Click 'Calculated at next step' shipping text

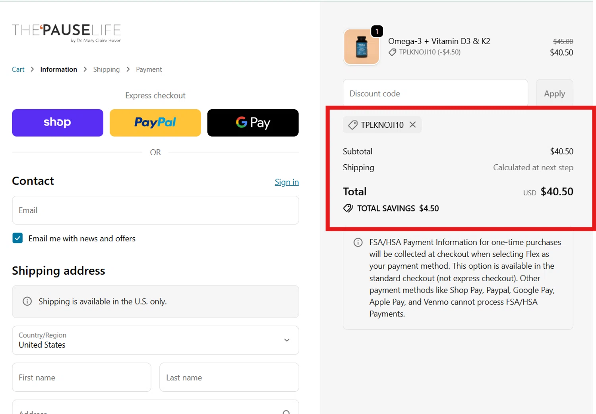pos(533,168)
